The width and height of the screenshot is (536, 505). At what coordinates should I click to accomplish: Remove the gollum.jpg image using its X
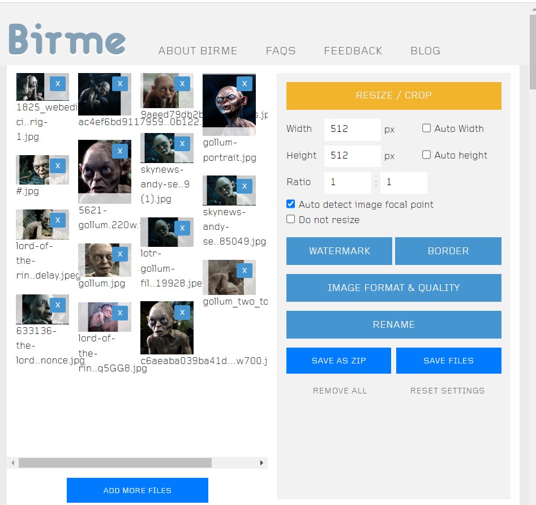tap(120, 254)
